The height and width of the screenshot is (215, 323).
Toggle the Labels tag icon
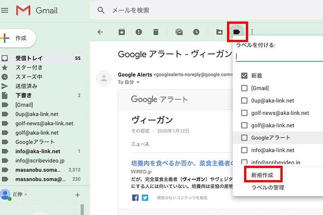(x=236, y=32)
